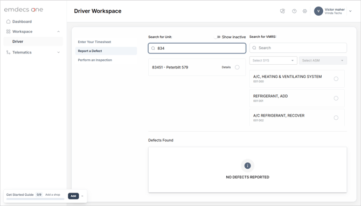Viewport: 361px width, 206px height.
Task: Open Details for unit 83451
Action: click(226, 67)
